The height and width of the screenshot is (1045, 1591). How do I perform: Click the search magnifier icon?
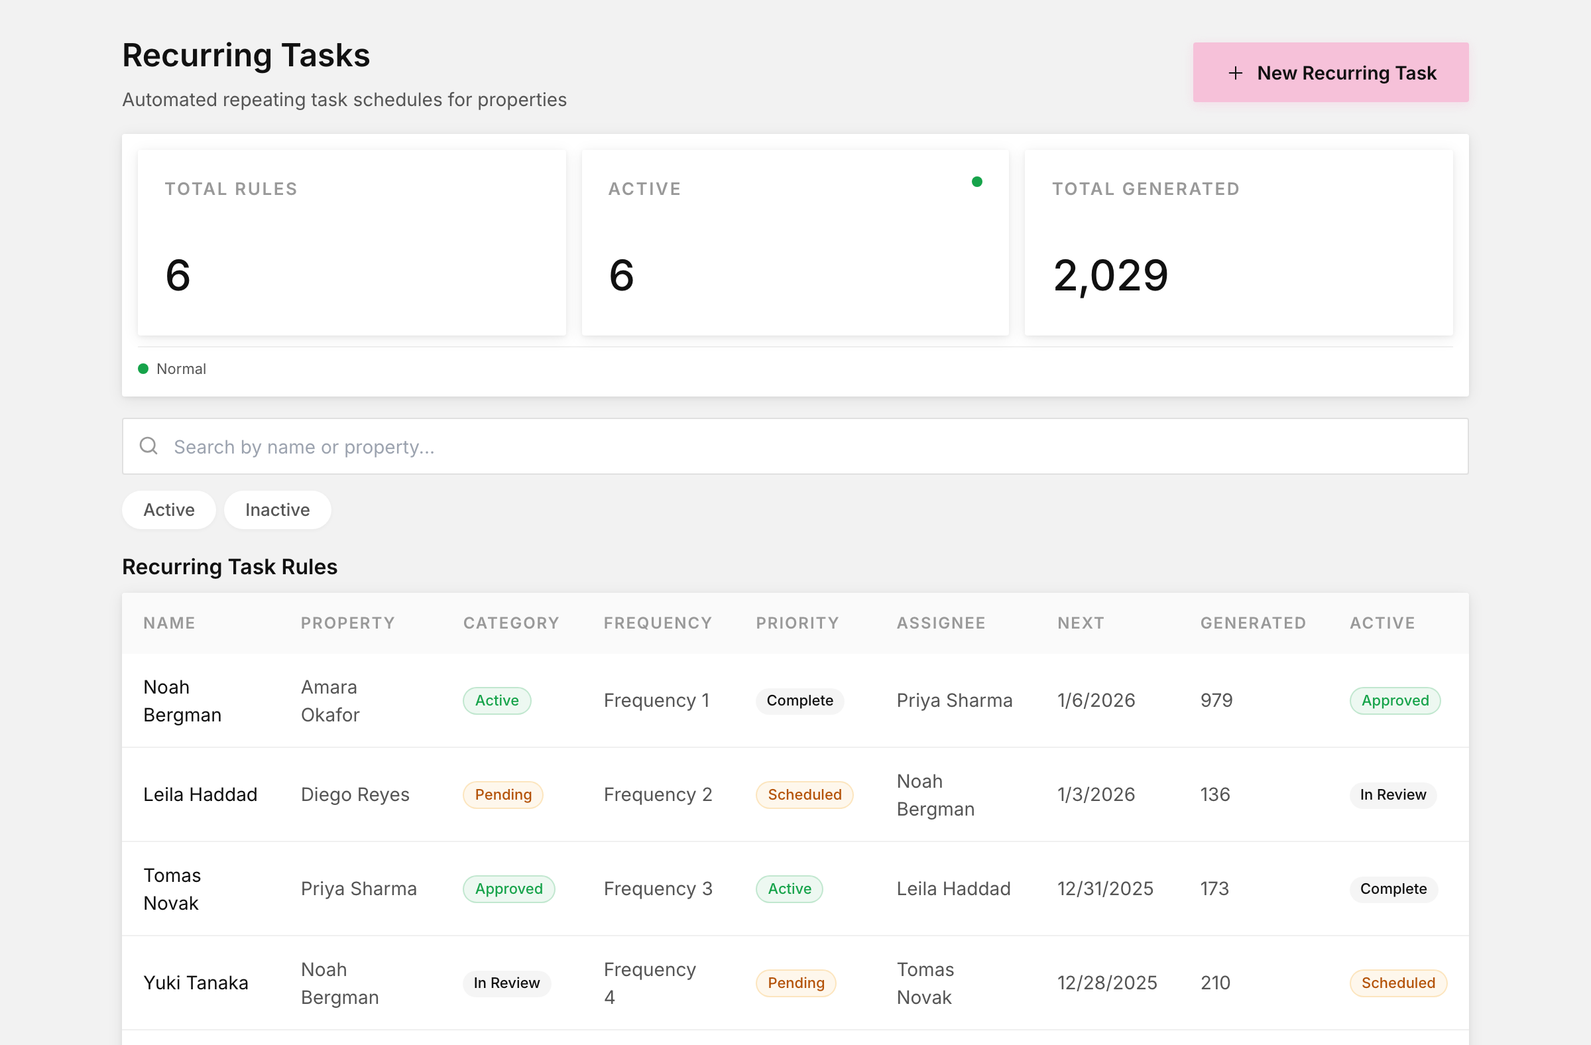pos(148,446)
